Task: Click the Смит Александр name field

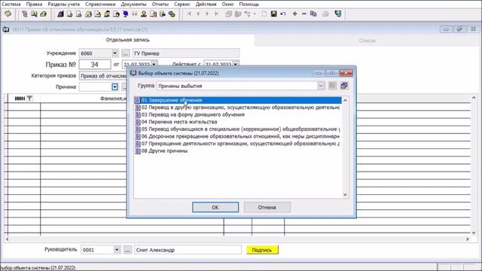Action: 188,250
